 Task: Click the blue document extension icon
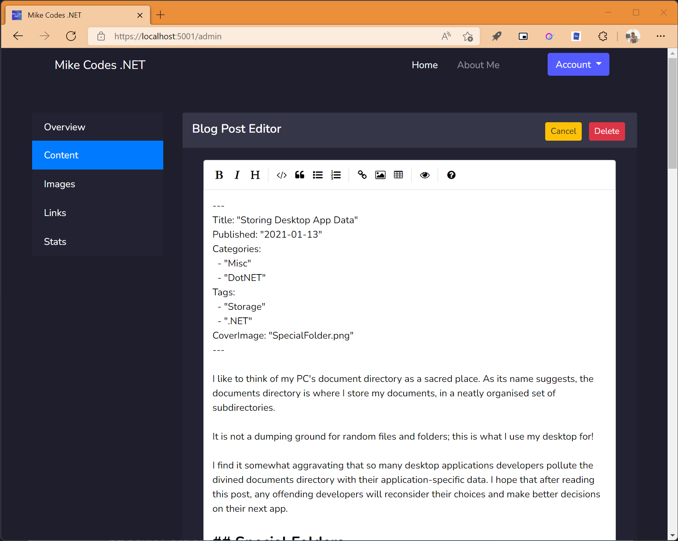(x=576, y=36)
